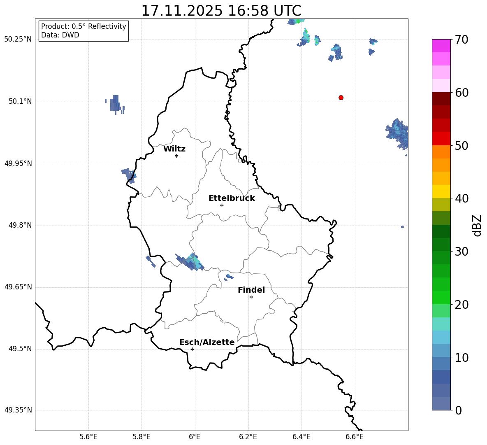Click the colorbar tick value 40
This screenshot has width=487, height=445.
point(461,198)
